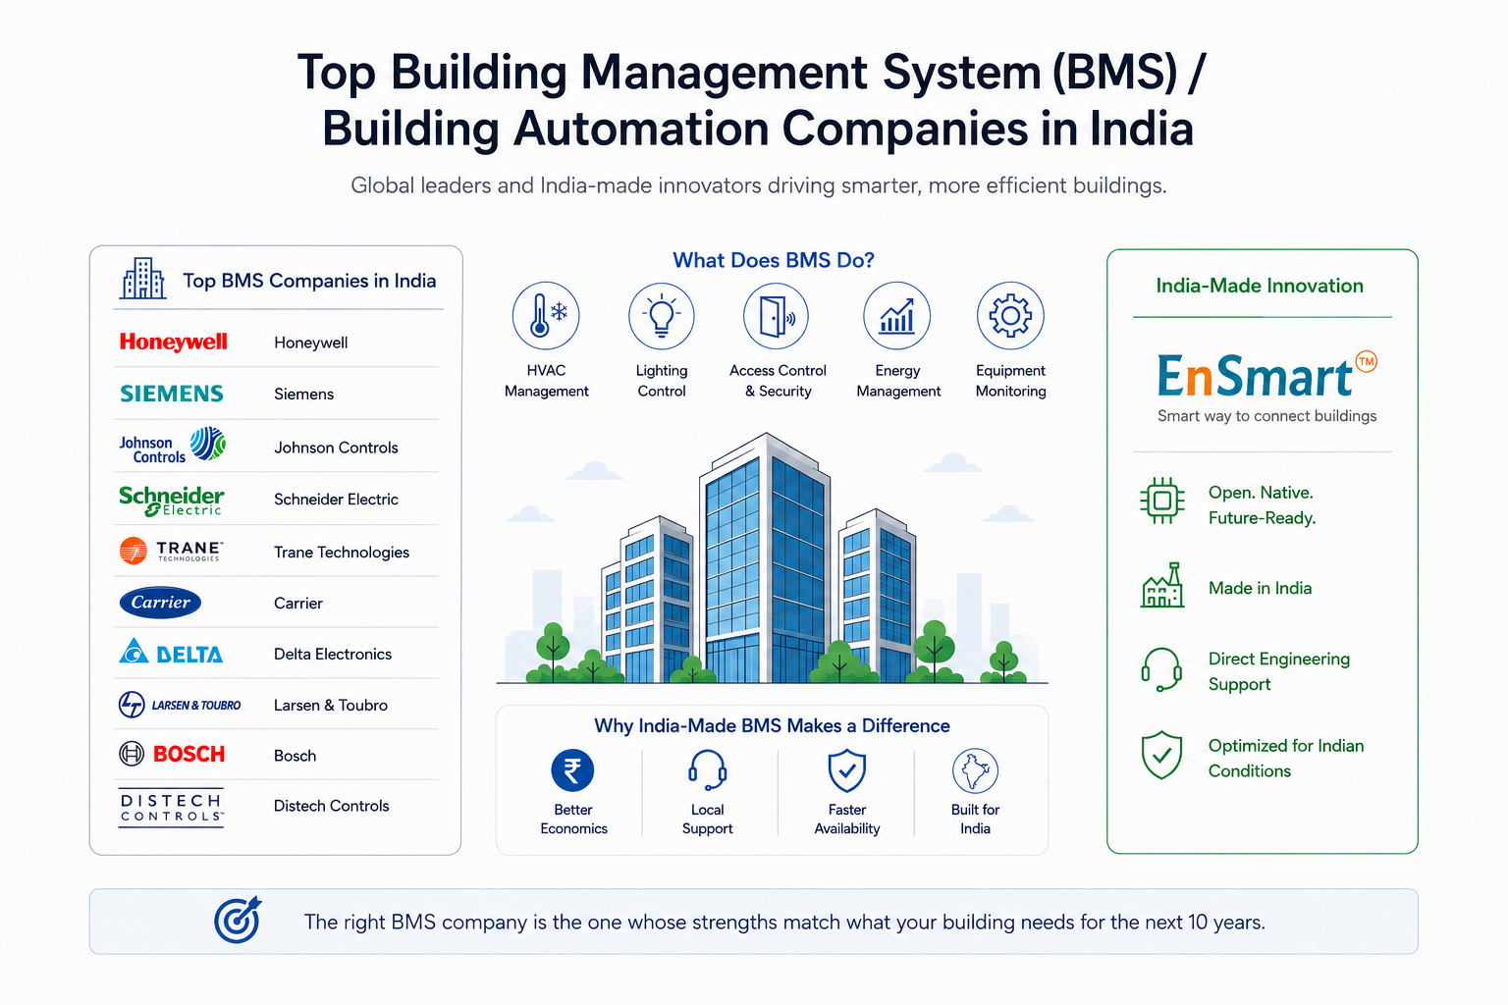Select the blue oval Carrier logo
The width and height of the screenshot is (1508, 1005).
coord(160,603)
